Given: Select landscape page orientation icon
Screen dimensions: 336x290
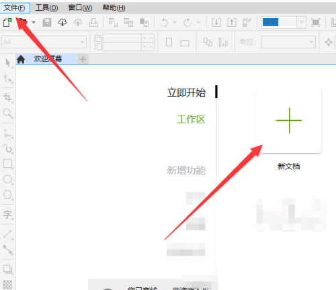Looking at the screenshot, I should [185, 43].
